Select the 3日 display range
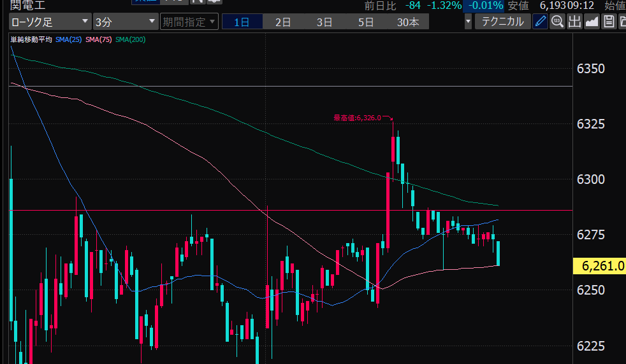The height and width of the screenshot is (364, 626). point(324,22)
